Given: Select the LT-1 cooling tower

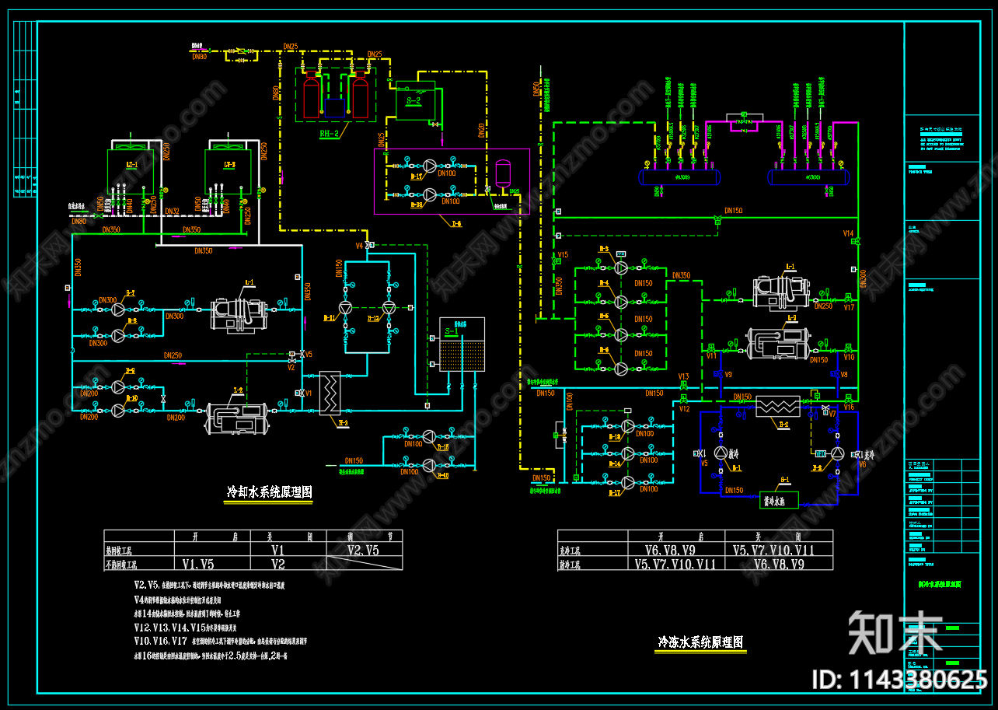Looking at the screenshot, I should [x=131, y=169].
